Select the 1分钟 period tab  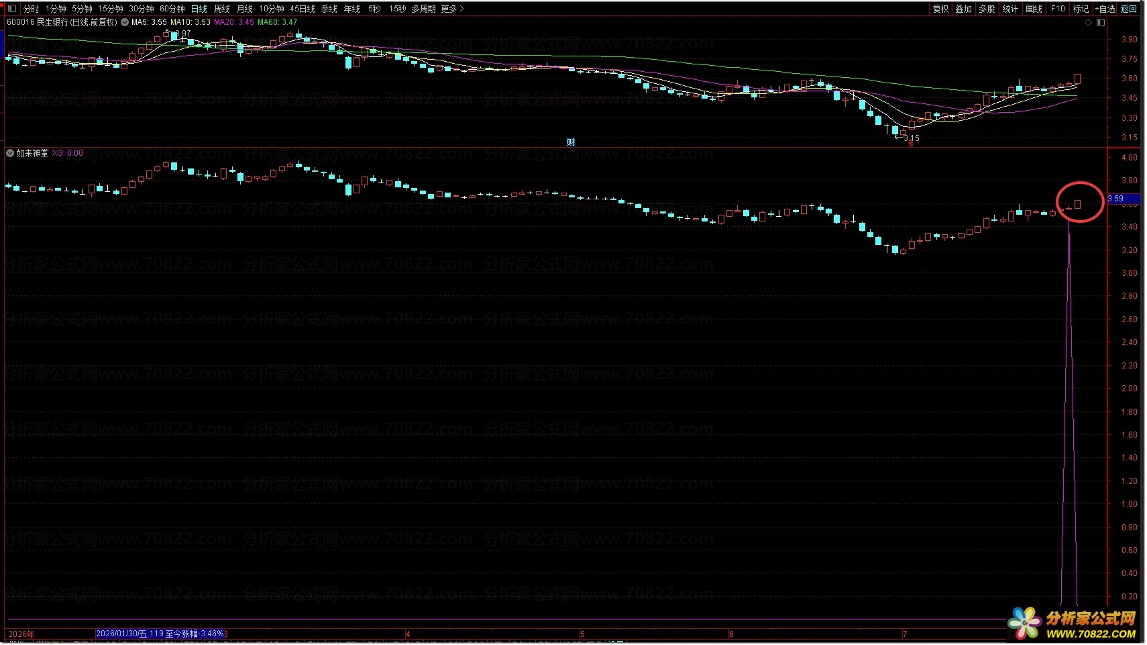(56, 9)
